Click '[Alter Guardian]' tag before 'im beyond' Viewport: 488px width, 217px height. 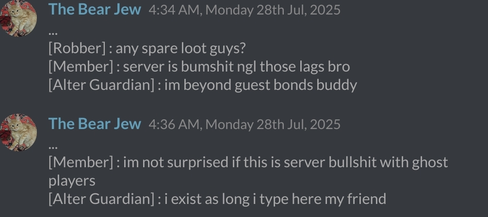coord(101,85)
